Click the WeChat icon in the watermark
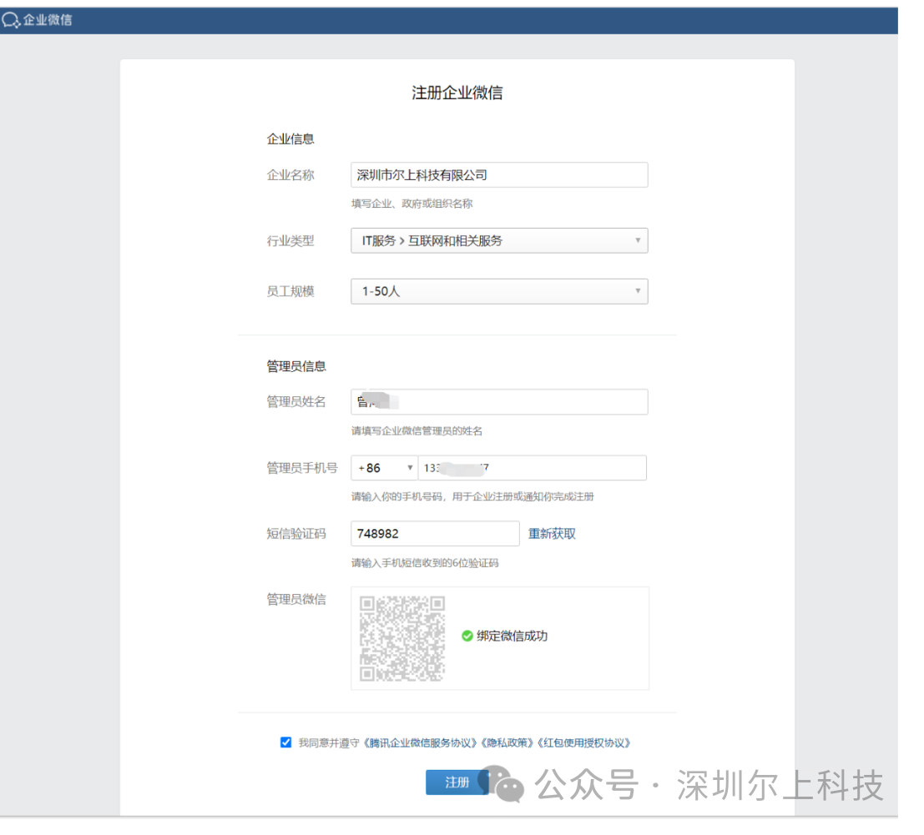924x835 pixels. (x=501, y=784)
